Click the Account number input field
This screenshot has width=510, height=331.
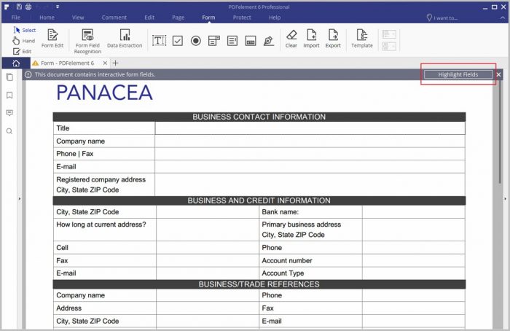[413, 260]
